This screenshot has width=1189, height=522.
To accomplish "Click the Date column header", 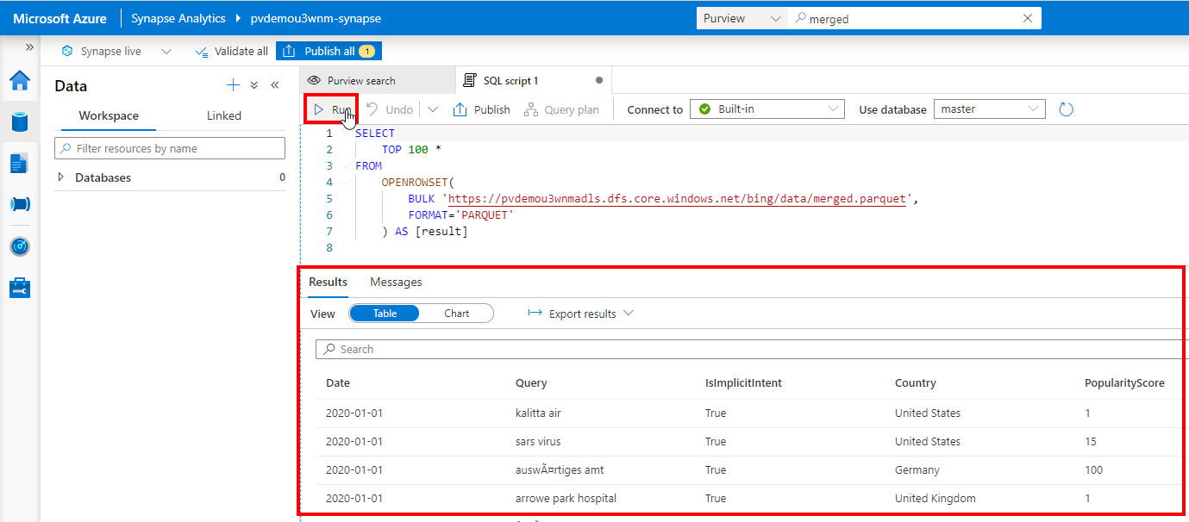I will tap(338, 382).
